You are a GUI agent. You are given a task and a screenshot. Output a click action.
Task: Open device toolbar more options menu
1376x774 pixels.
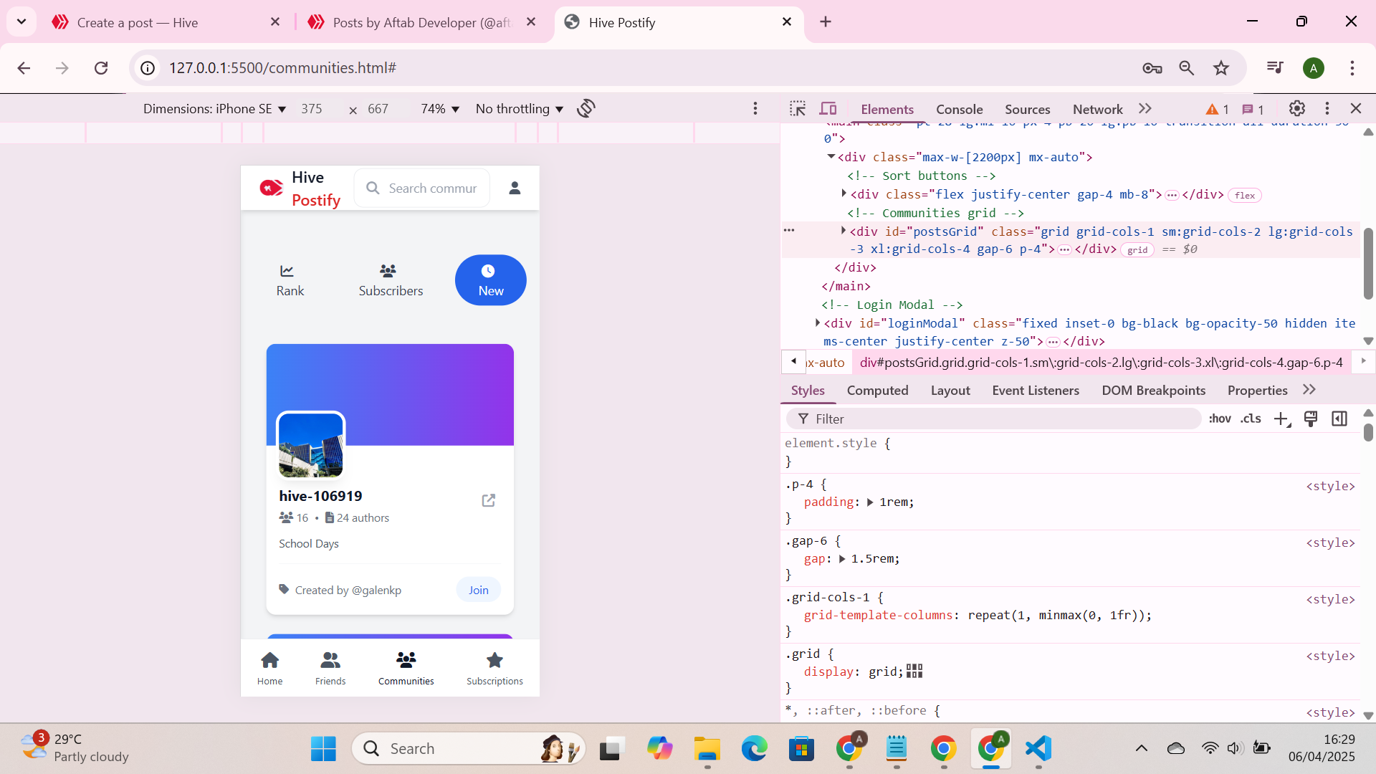click(755, 108)
